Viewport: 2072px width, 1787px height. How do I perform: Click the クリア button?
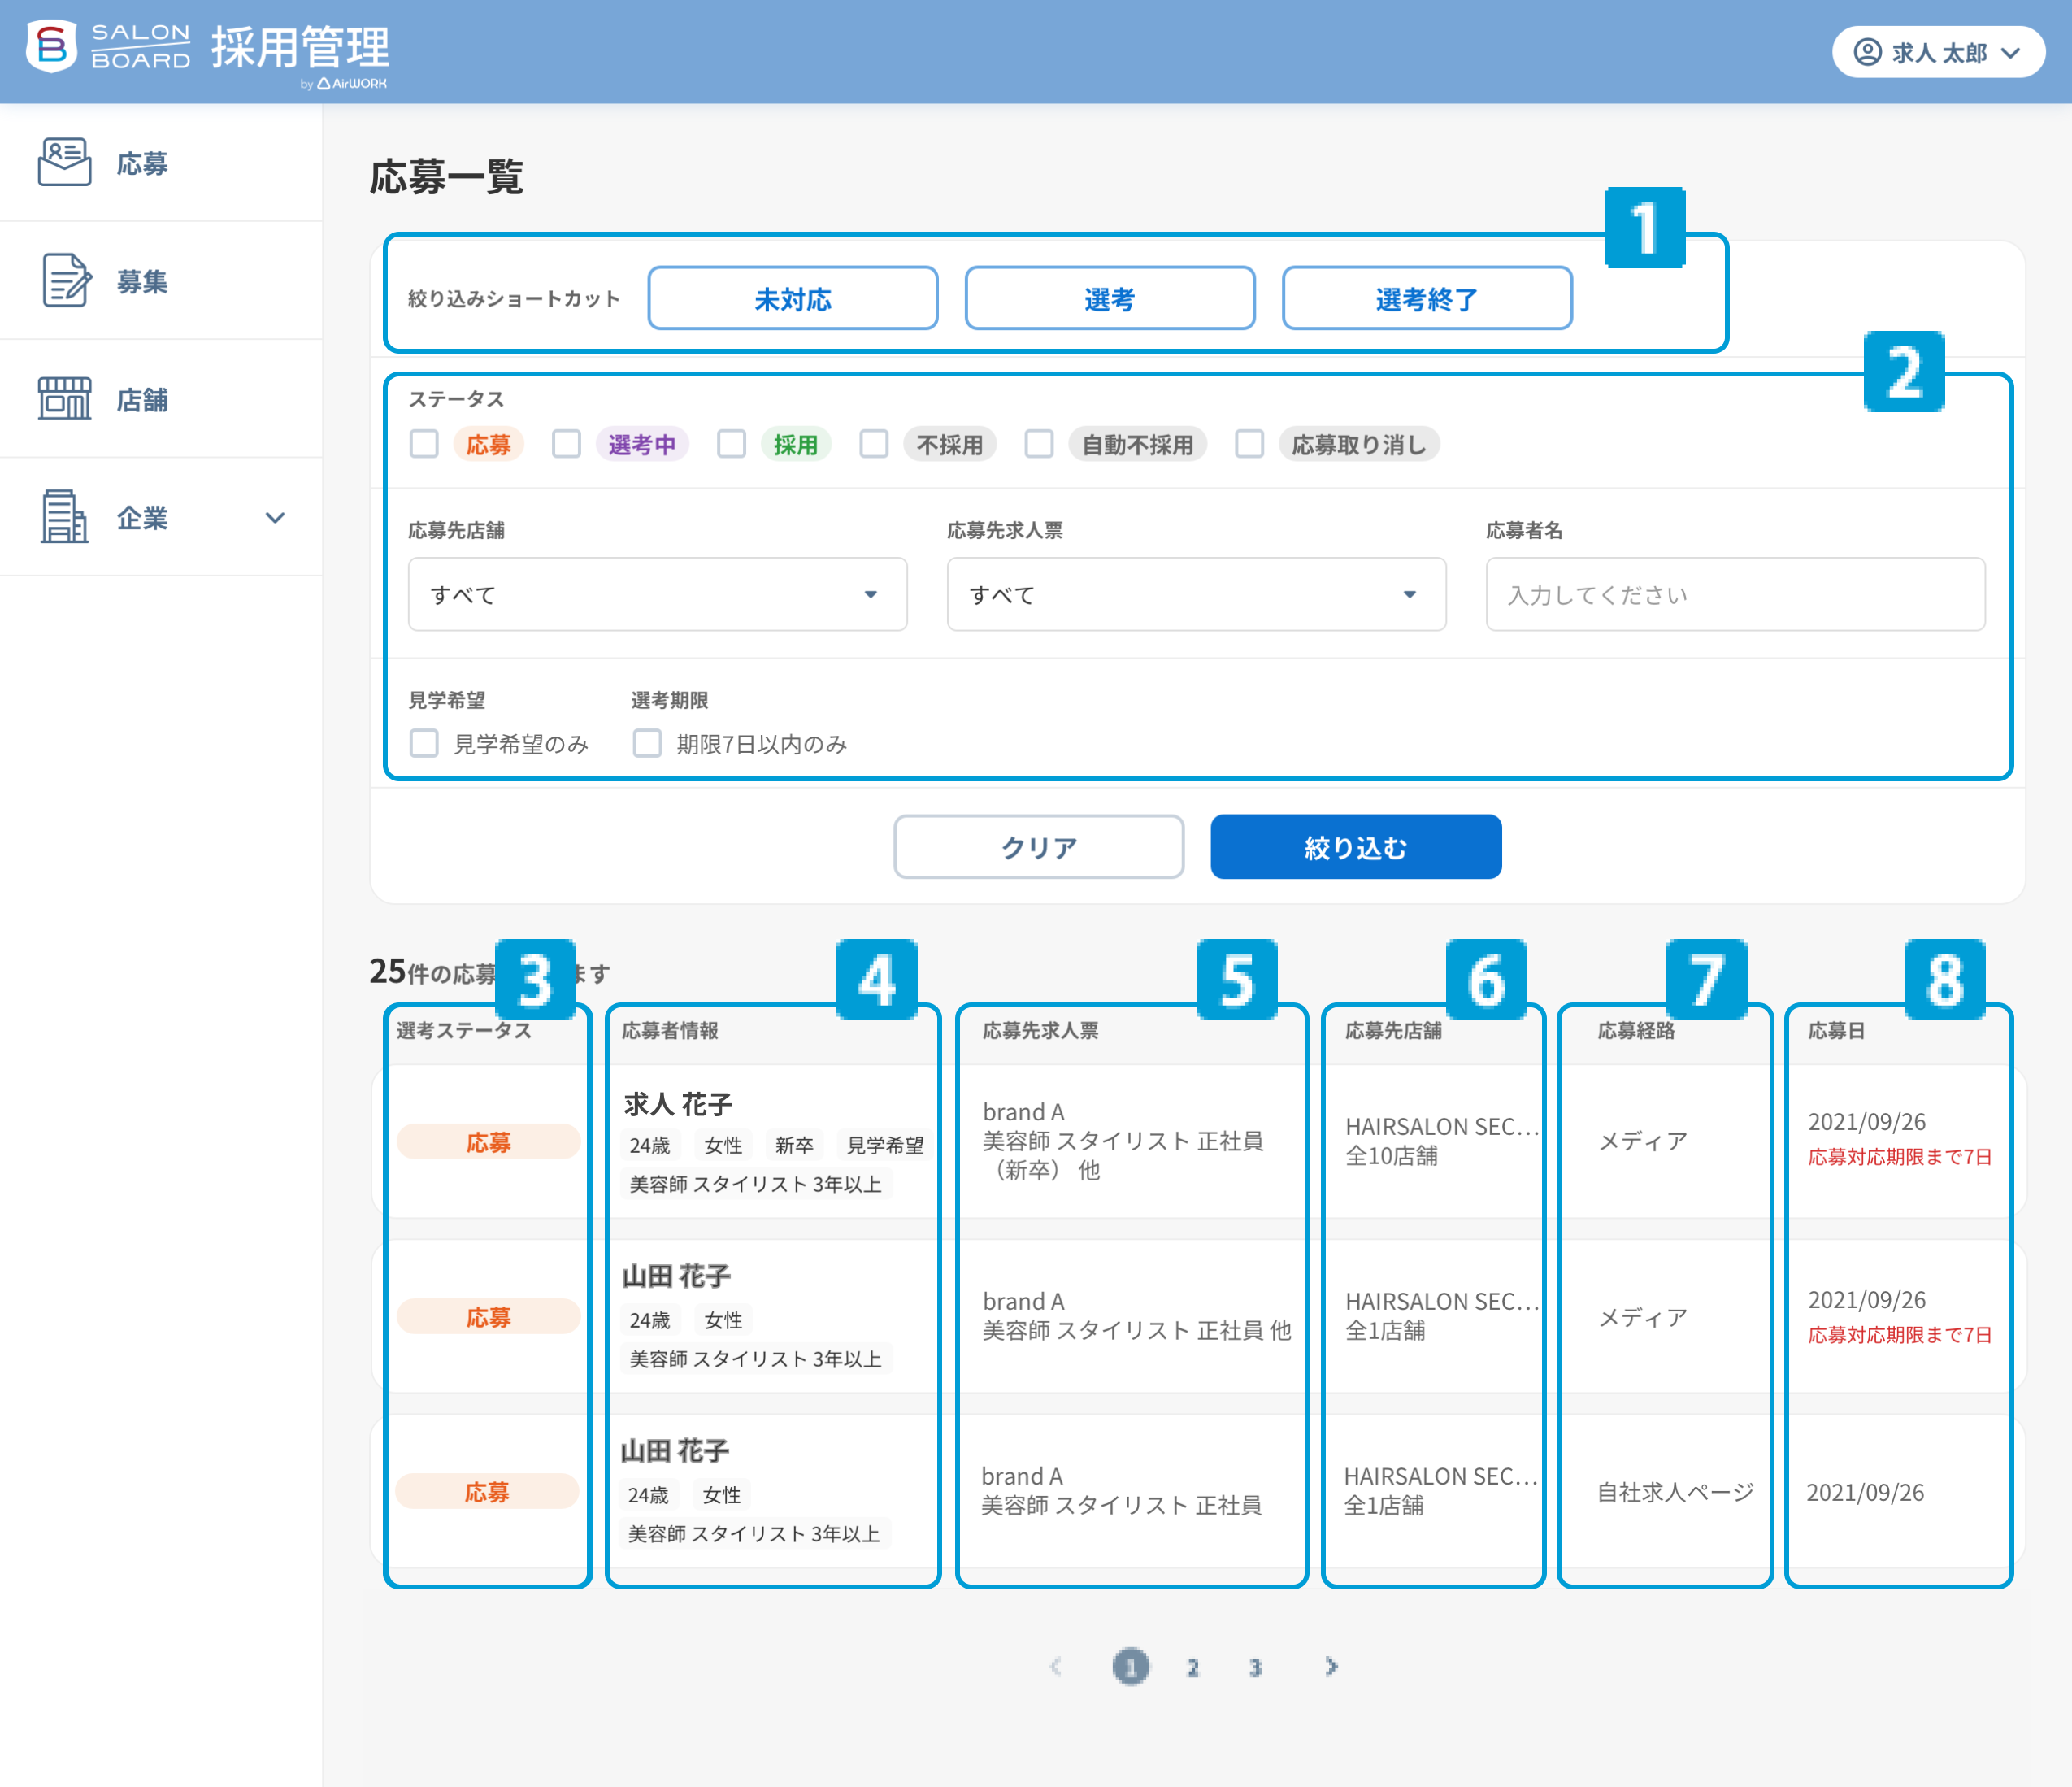[x=1038, y=847]
